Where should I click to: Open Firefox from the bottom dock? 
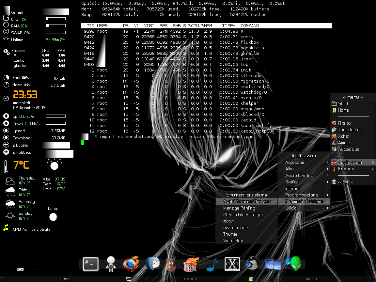131,264
